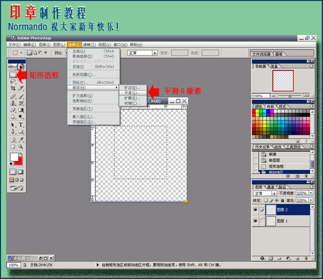Screen dimensions: 323x279
Task: Toggle lock transparent pixels checkbox
Action: coord(266,200)
